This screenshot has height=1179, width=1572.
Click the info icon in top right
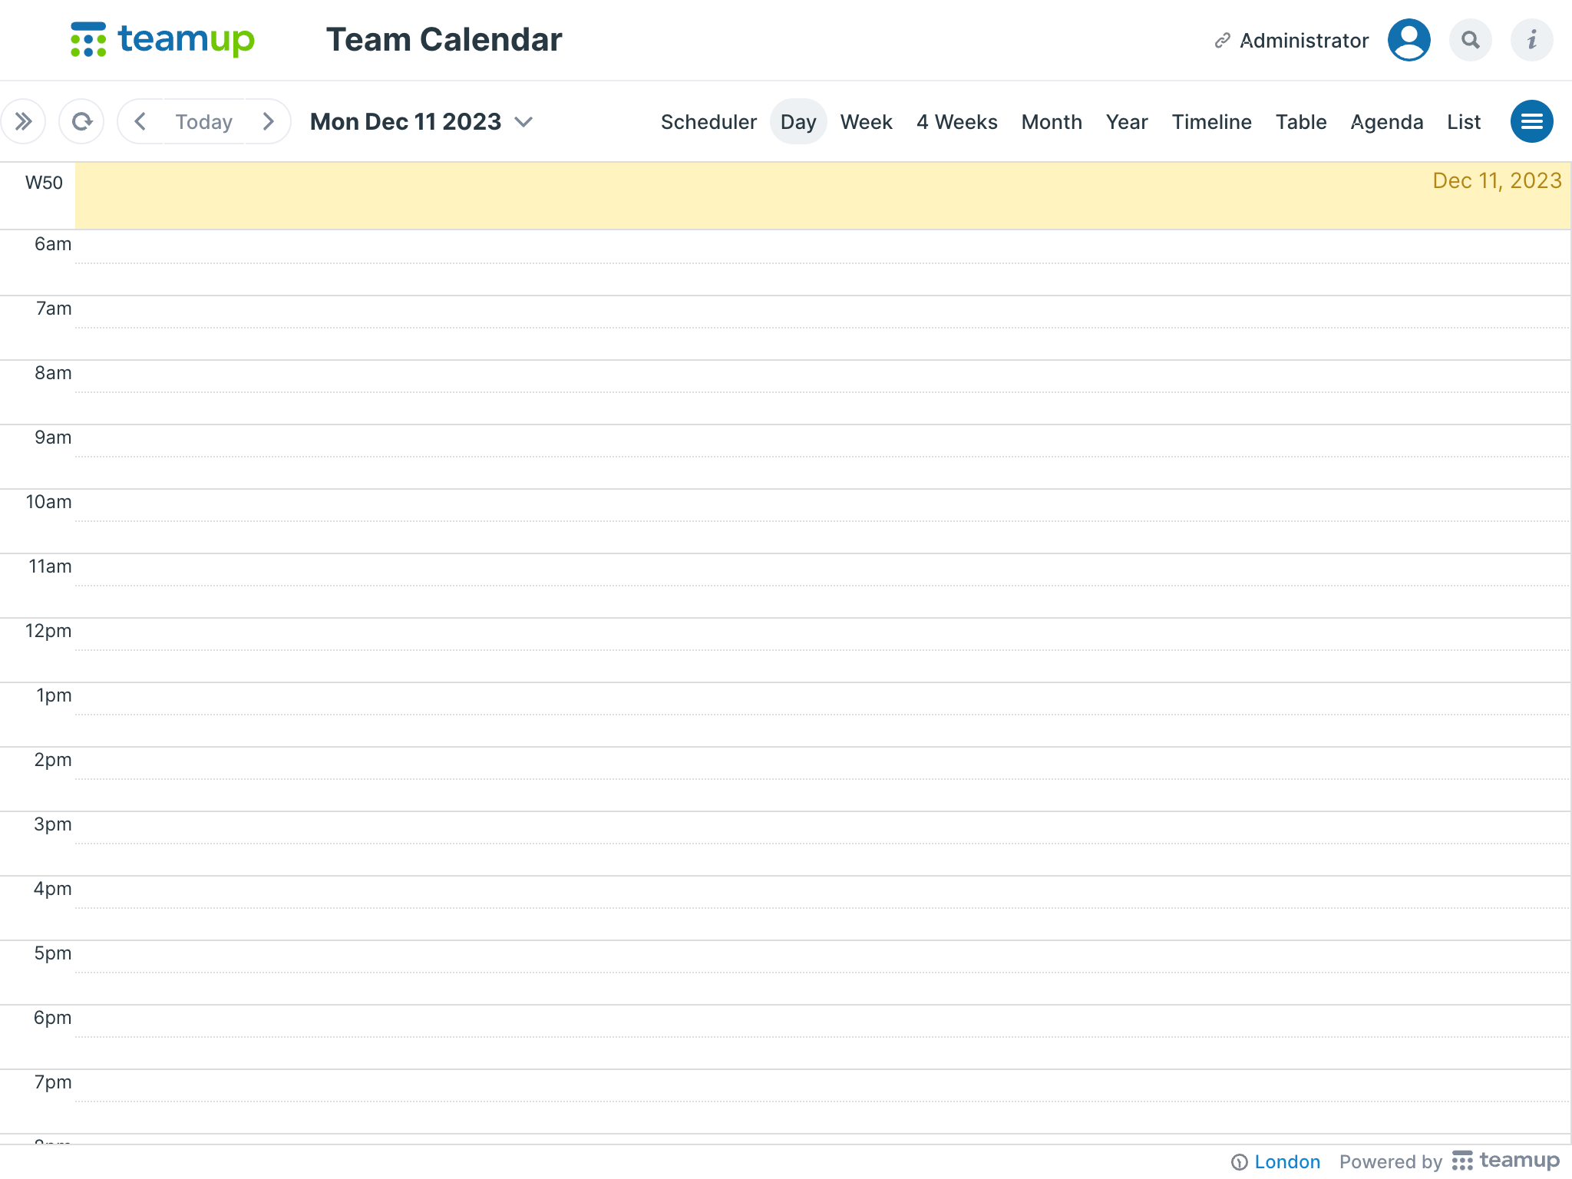point(1531,40)
